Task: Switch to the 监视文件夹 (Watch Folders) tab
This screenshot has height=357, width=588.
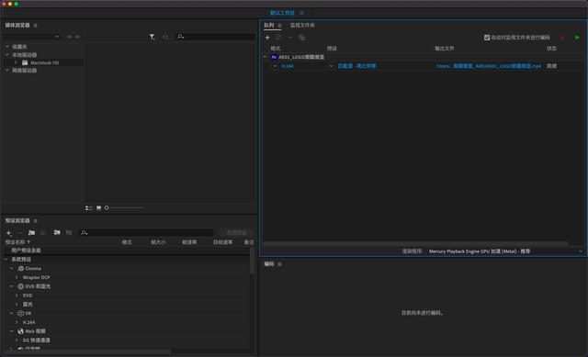Action: pos(302,25)
